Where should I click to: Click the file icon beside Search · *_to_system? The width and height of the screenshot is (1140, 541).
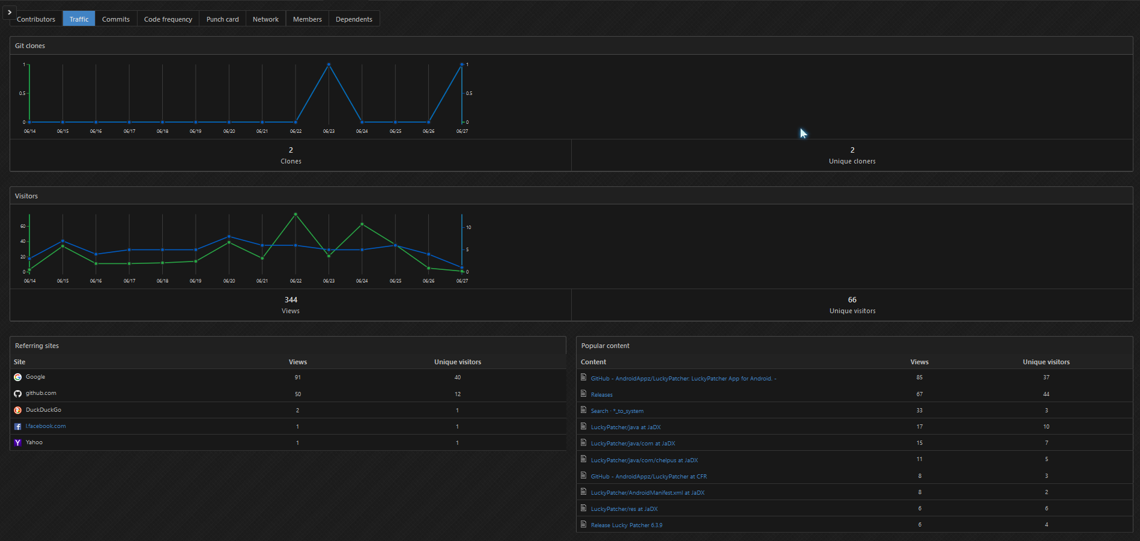point(583,410)
